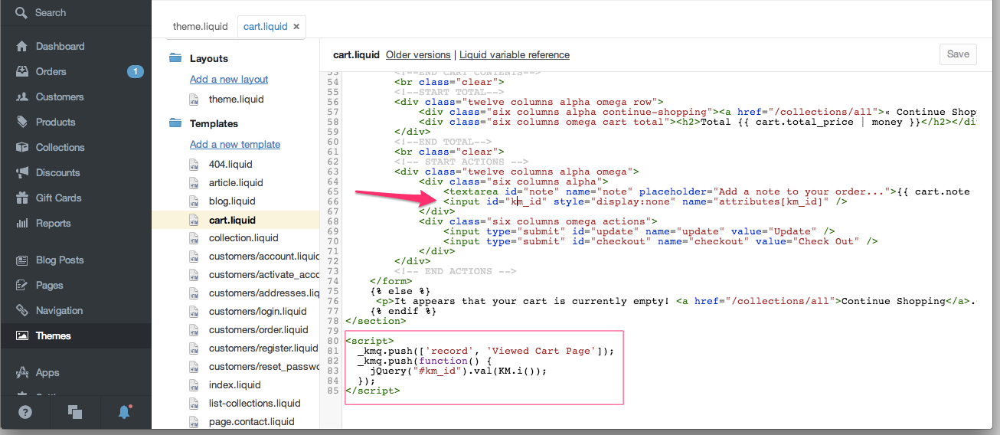Screen dimensions: 1000x435
Task: Open Reports in the sidebar menu
Action: click(x=53, y=224)
